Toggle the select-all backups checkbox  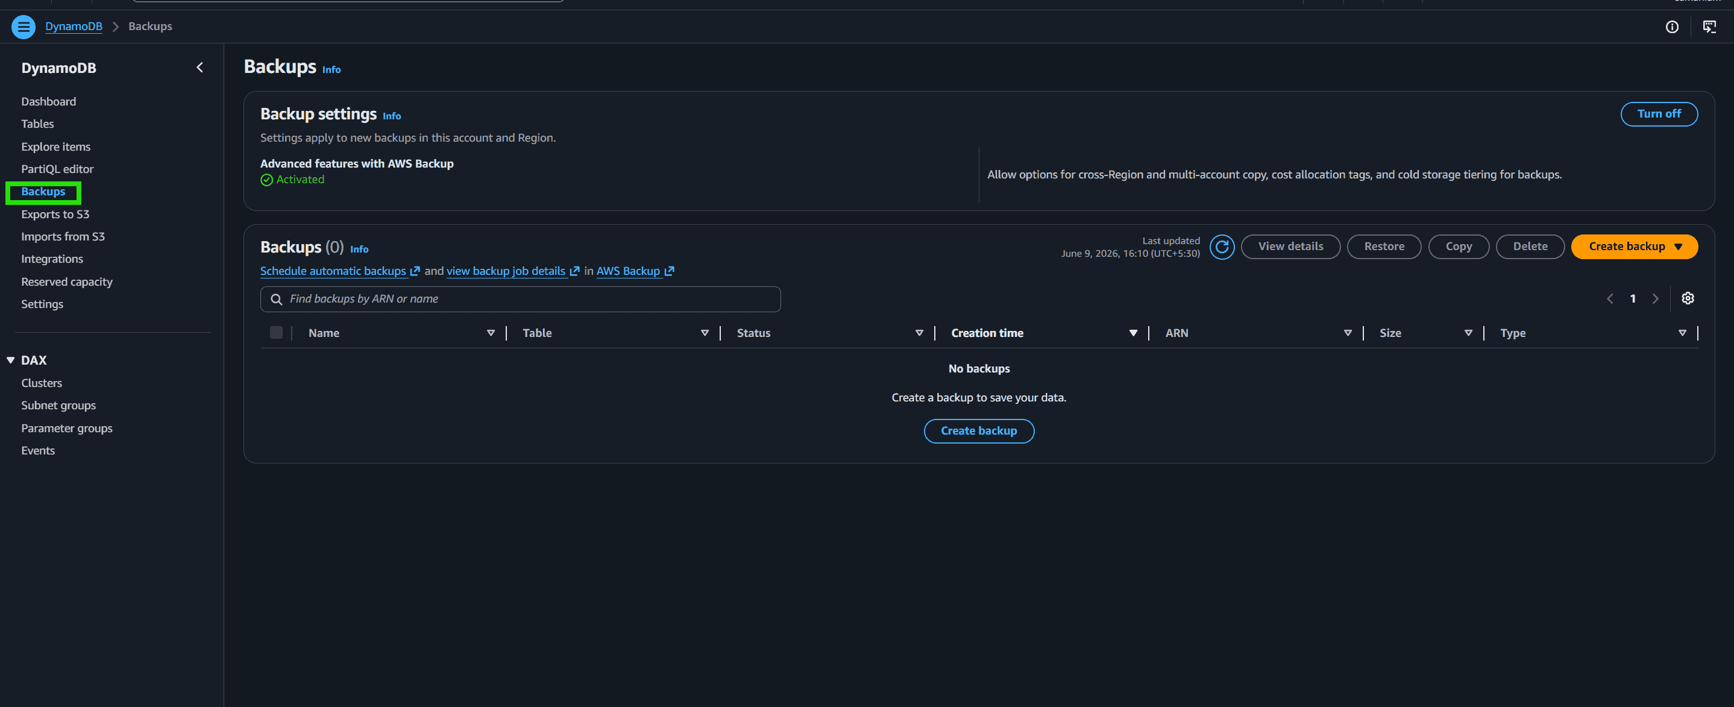point(276,333)
